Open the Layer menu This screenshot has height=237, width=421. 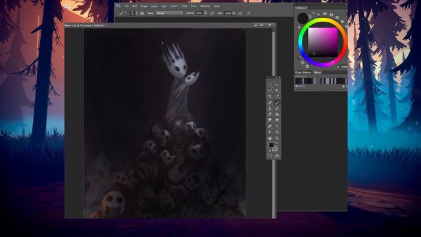coord(155,6)
